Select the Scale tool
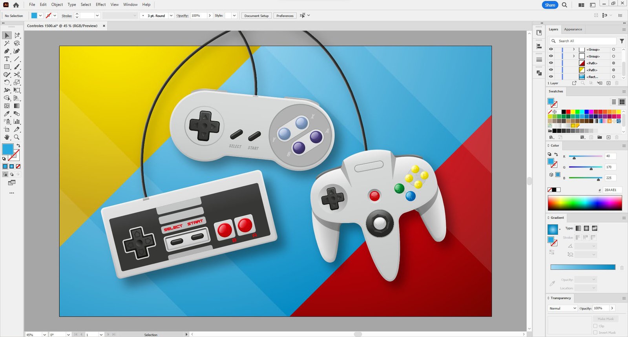 coord(17,82)
